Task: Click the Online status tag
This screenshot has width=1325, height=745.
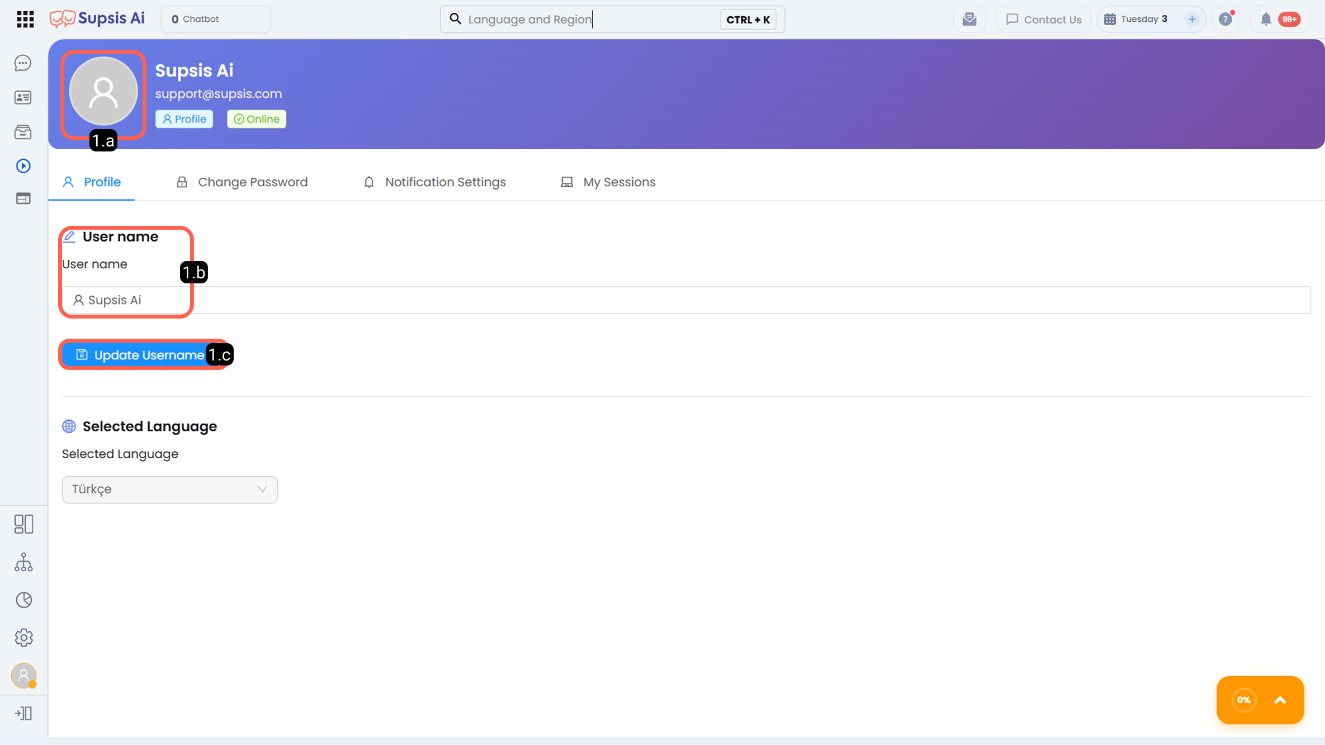Action: (257, 119)
